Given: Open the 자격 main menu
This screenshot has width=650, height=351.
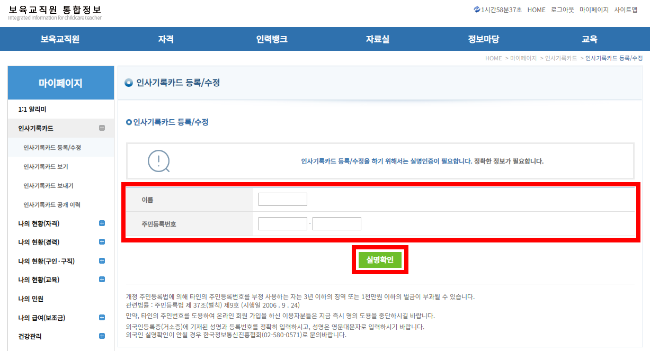Looking at the screenshot, I should [166, 39].
